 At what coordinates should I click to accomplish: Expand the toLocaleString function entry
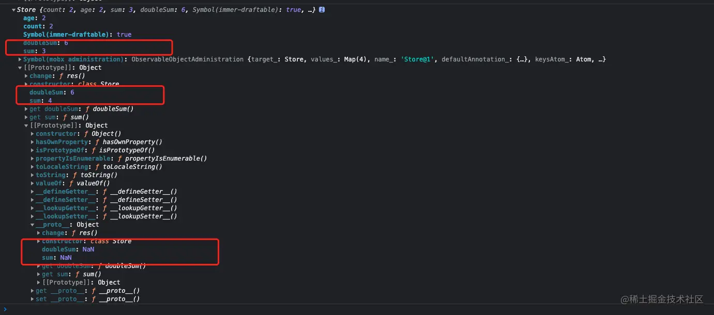pos(33,167)
